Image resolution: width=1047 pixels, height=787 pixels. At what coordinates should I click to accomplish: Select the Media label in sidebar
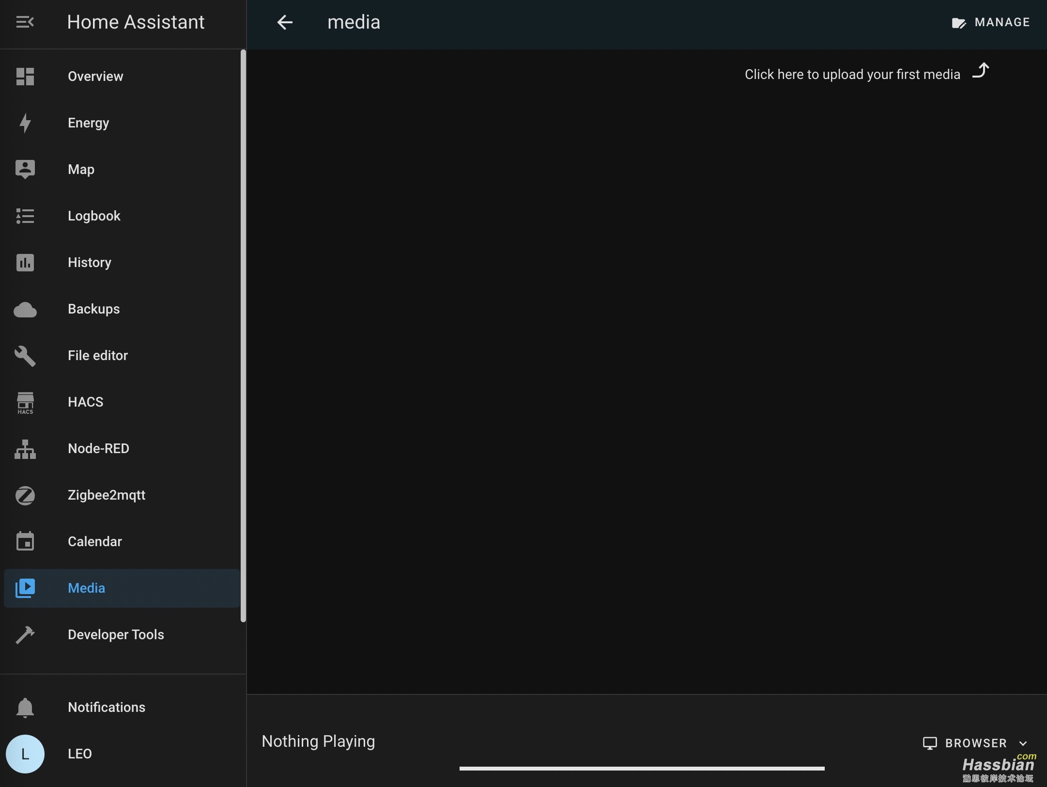point(86,588)
